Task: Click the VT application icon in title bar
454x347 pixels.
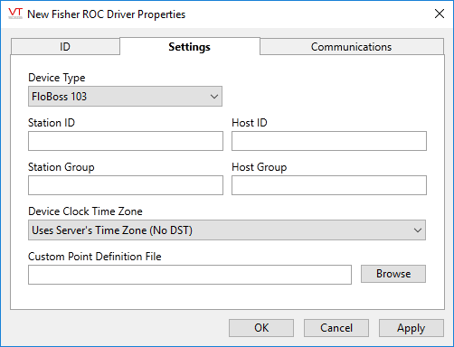Action: coord(15,14)
